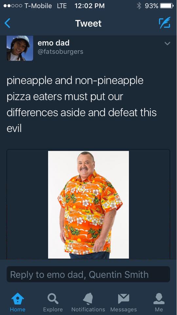Open the Messages tab
The width and height of the screenshot is (177, 315).
pos(124,302)
